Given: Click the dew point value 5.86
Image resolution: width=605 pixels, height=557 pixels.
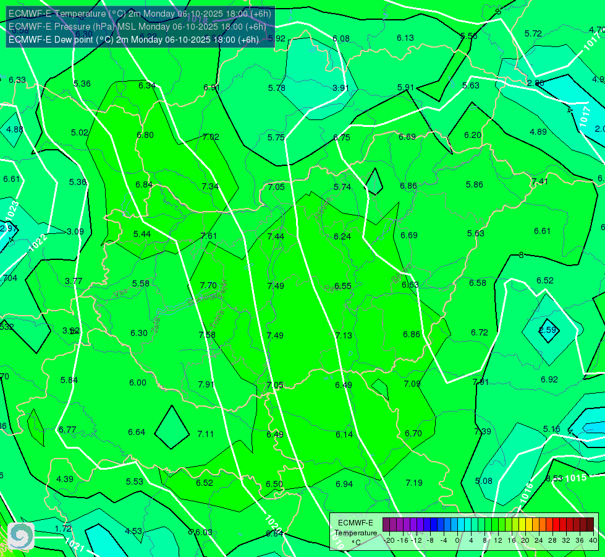Looking at the screenshot, I should pos(475,184).
